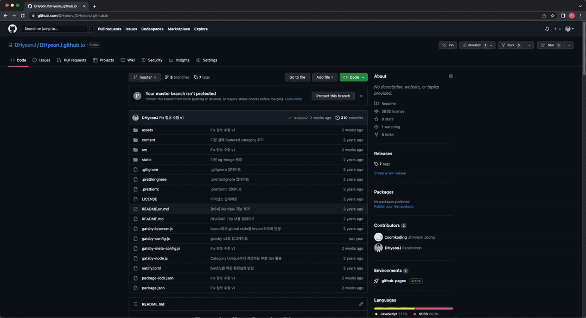Open netlify.toml file
Image resolution: width=586 pixels, height=318 pixels.
click(x=151, y=268)
